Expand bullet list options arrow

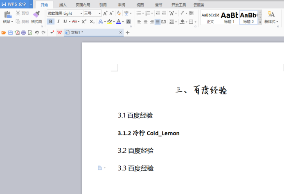click(x=143, y=13)
